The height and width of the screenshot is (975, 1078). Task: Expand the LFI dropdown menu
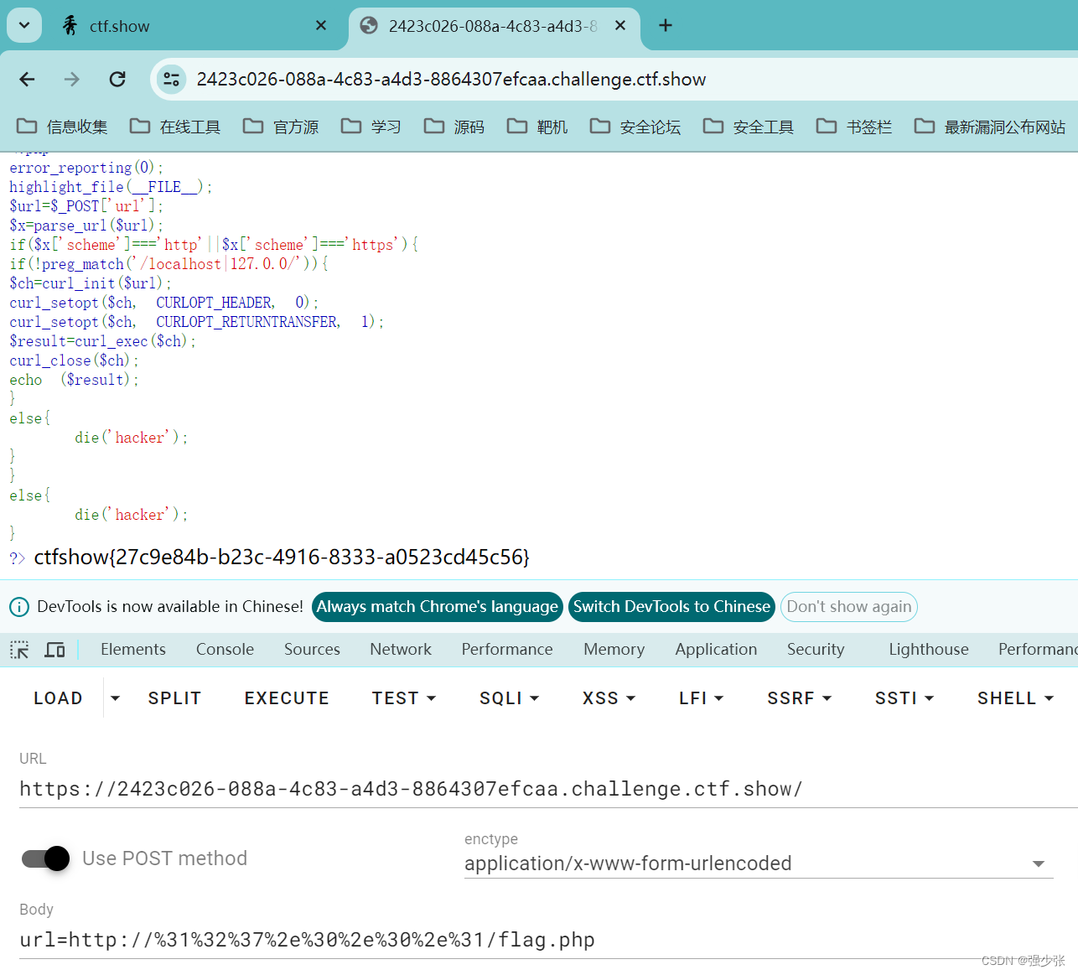click(x=701, y=698)
